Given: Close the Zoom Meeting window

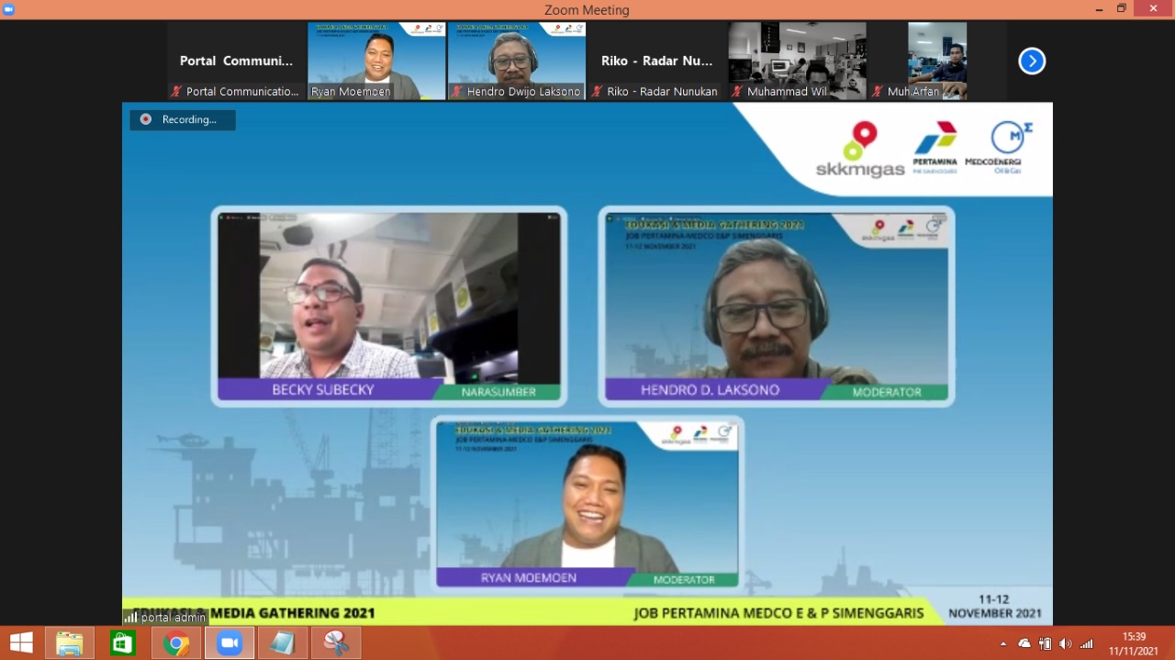Looking at the screenshot, I should 1153,9.
